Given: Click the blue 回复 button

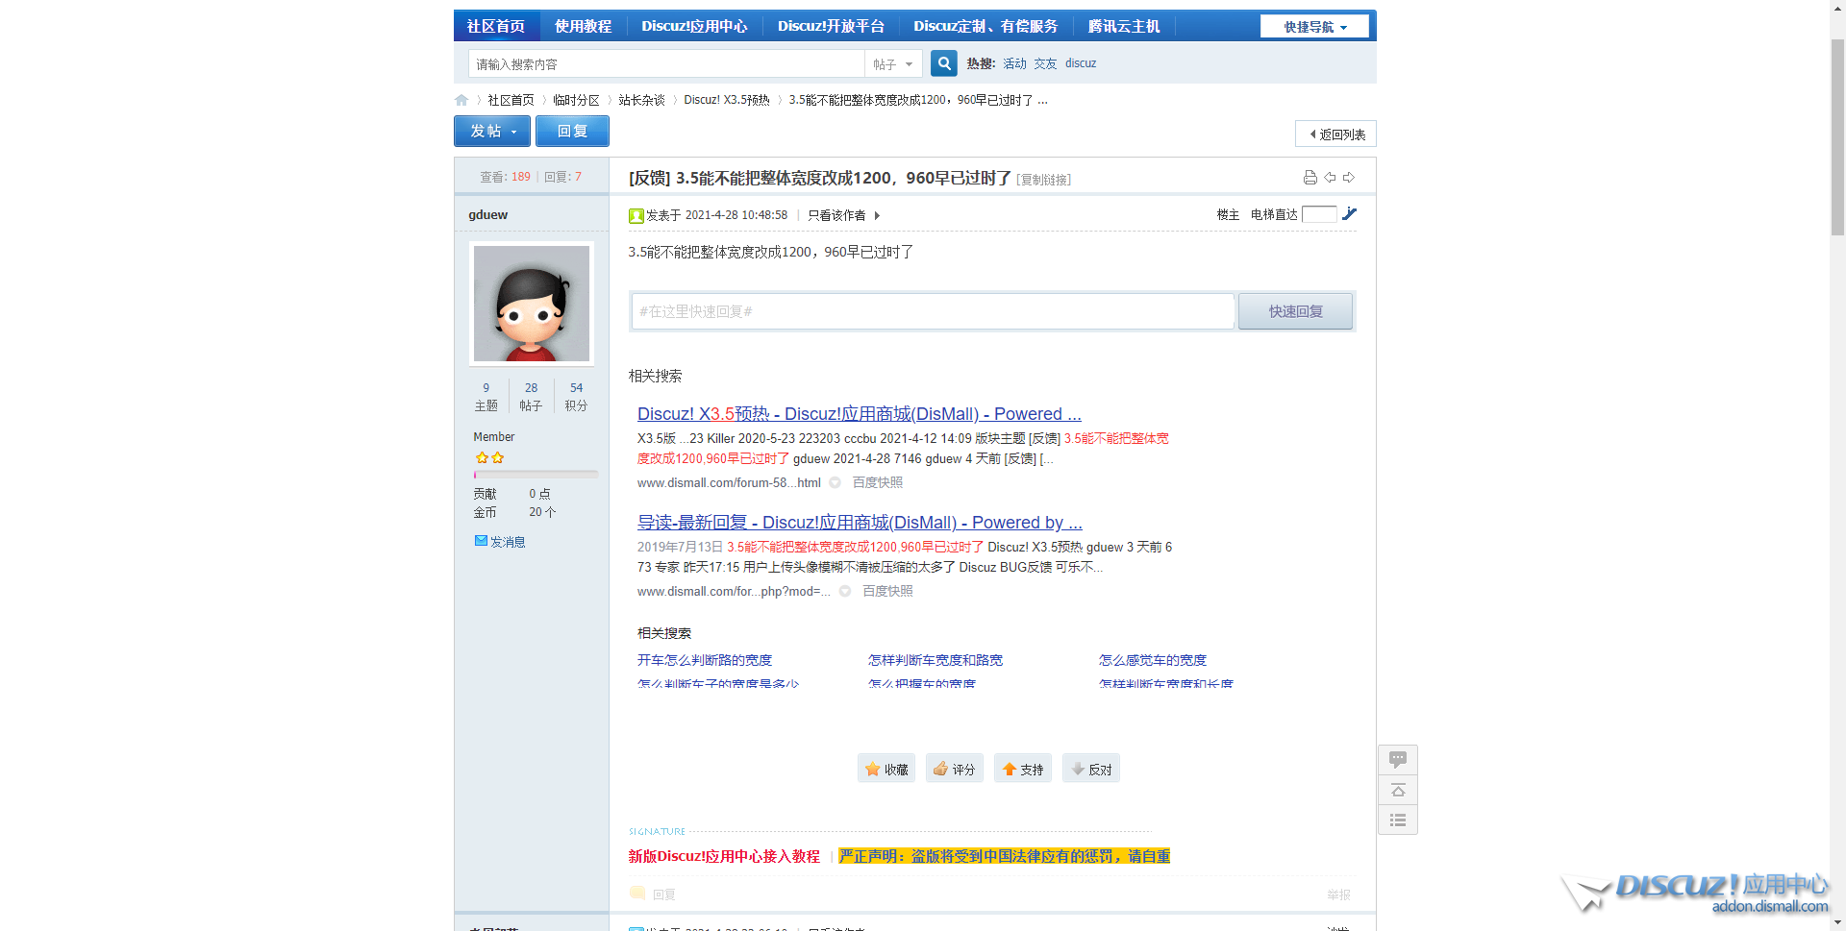Looking at the screenshot, I should pyautogui.click(x=572, y=132).
